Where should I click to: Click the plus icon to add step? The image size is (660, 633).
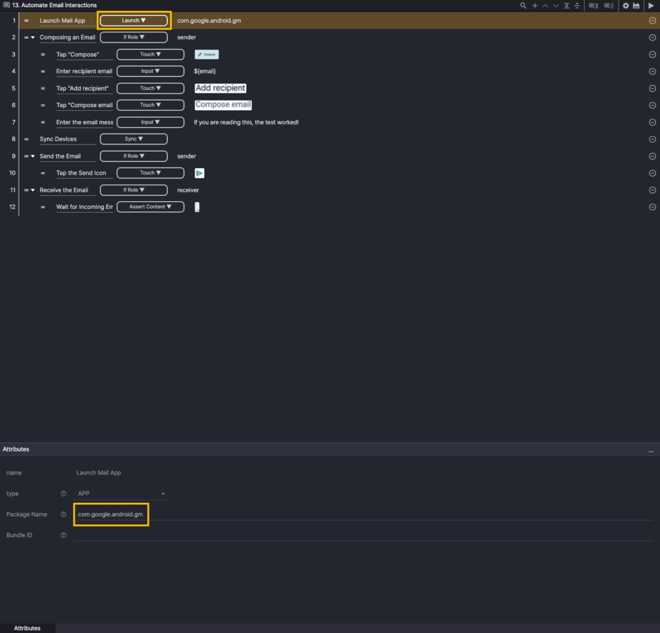535,5
